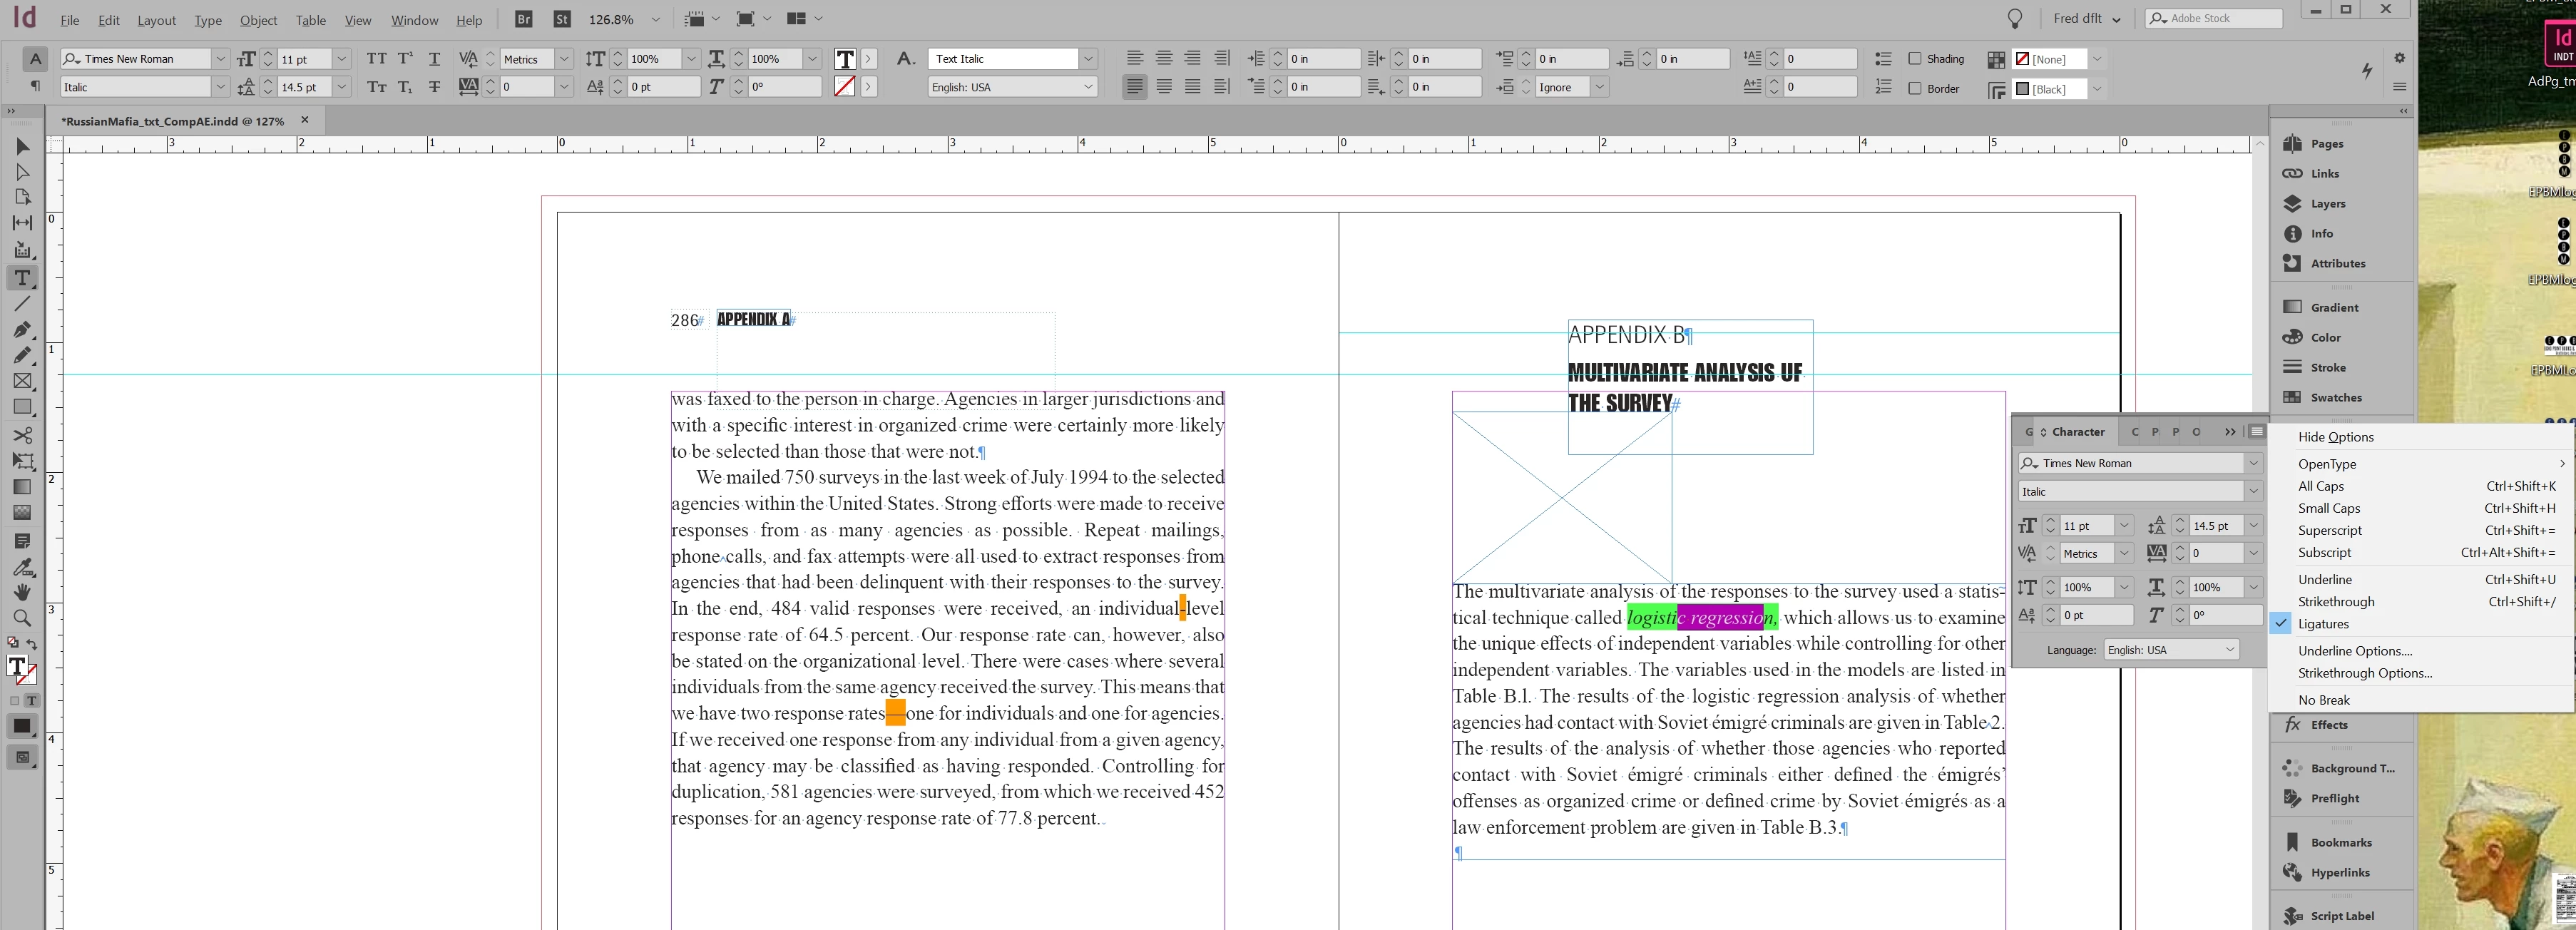This screenshot has width=2576, height=930.
Task: Select the Type tool in toolbox
Action: click(22, 278)
